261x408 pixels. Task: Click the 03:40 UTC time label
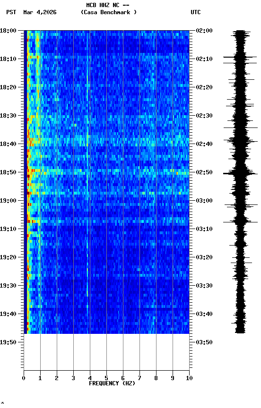tap(204, 314)
